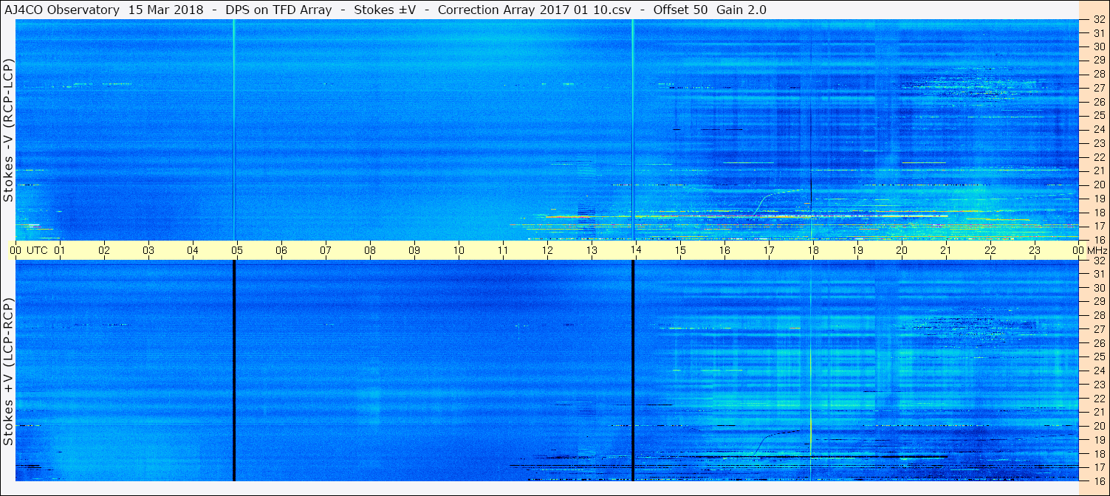Select hour 07 on the UTC time axis
Screen dimensions: 1110x496
[325, 250]
